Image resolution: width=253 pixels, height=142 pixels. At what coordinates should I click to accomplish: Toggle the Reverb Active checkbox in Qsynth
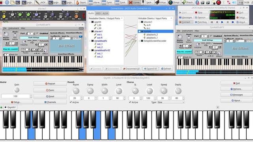[x=71, y=102]
